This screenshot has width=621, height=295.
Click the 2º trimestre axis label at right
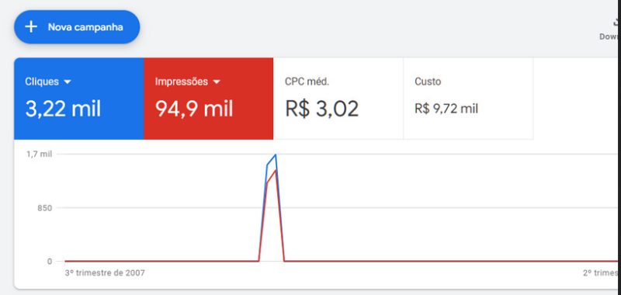pyautogui.click(x=600, y=272)
